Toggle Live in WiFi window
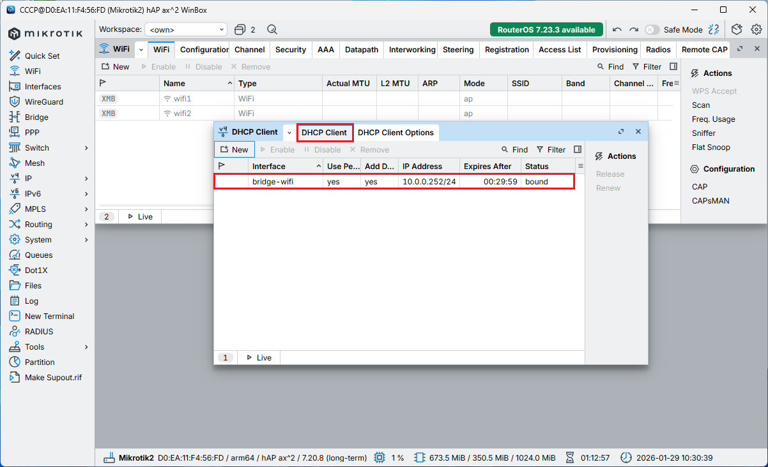This screenshot has width=768, height=467. (141, 217)
